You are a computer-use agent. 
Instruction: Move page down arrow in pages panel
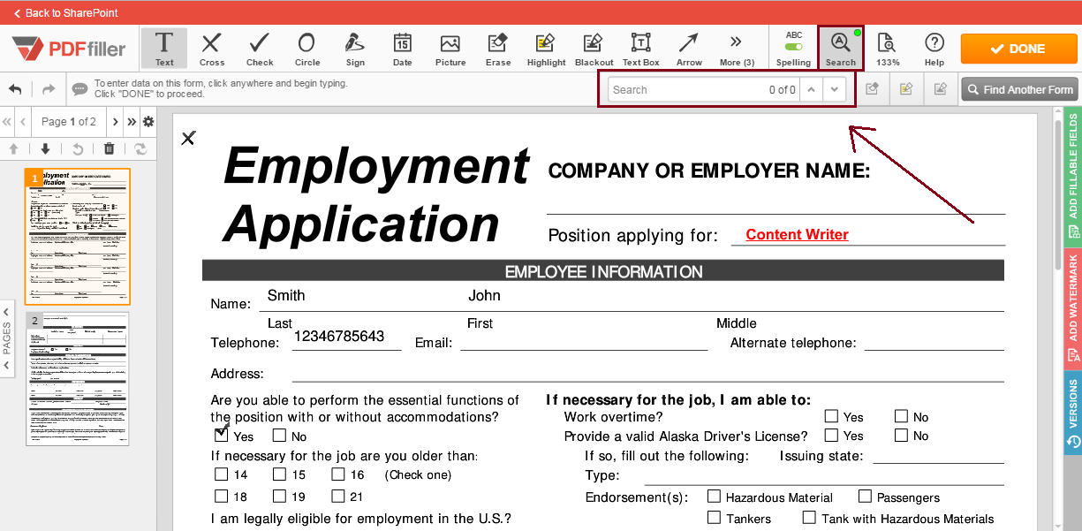click(x=45, y=148)
